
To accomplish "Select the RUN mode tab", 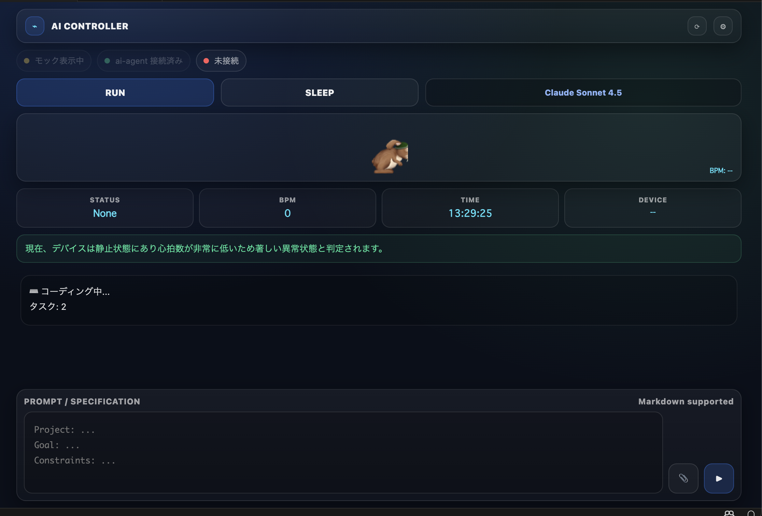I will point(115,92).
